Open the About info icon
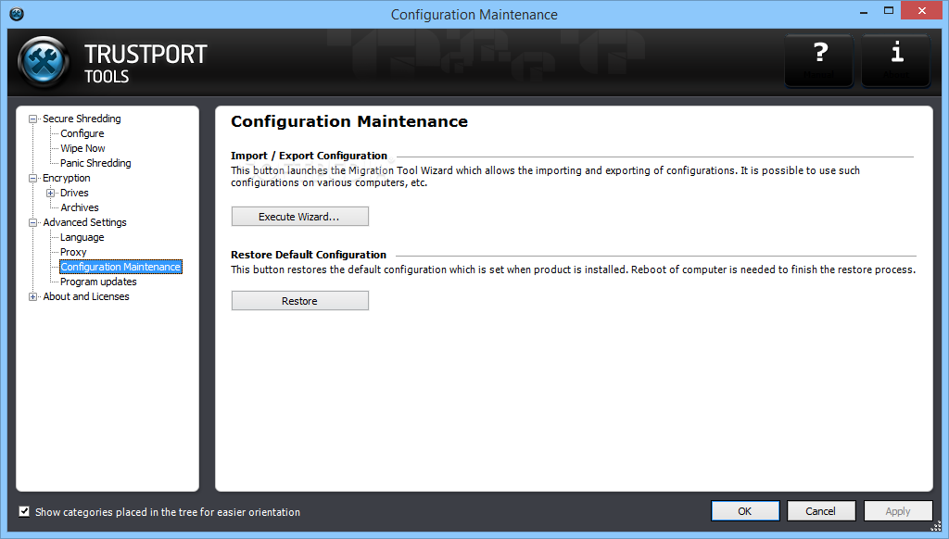The image size is (949, 539). point(896,60)
